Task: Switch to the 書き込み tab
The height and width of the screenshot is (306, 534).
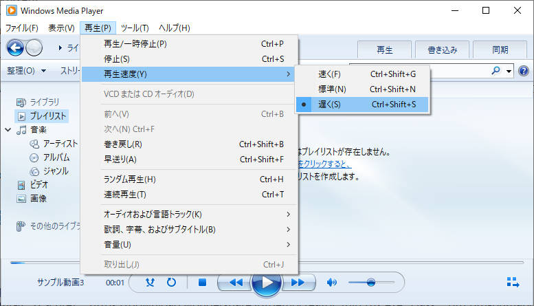Action: tap(442, 50)
